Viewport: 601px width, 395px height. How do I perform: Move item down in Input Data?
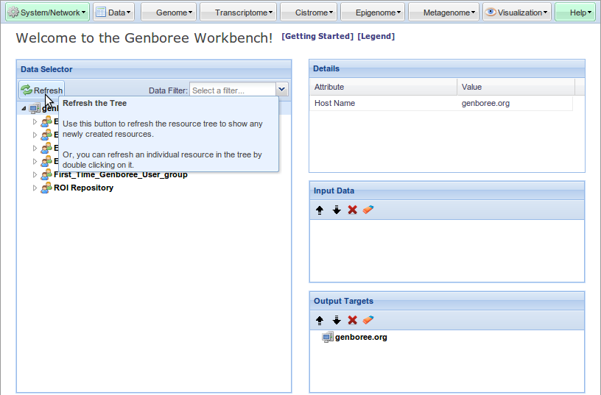337,210
